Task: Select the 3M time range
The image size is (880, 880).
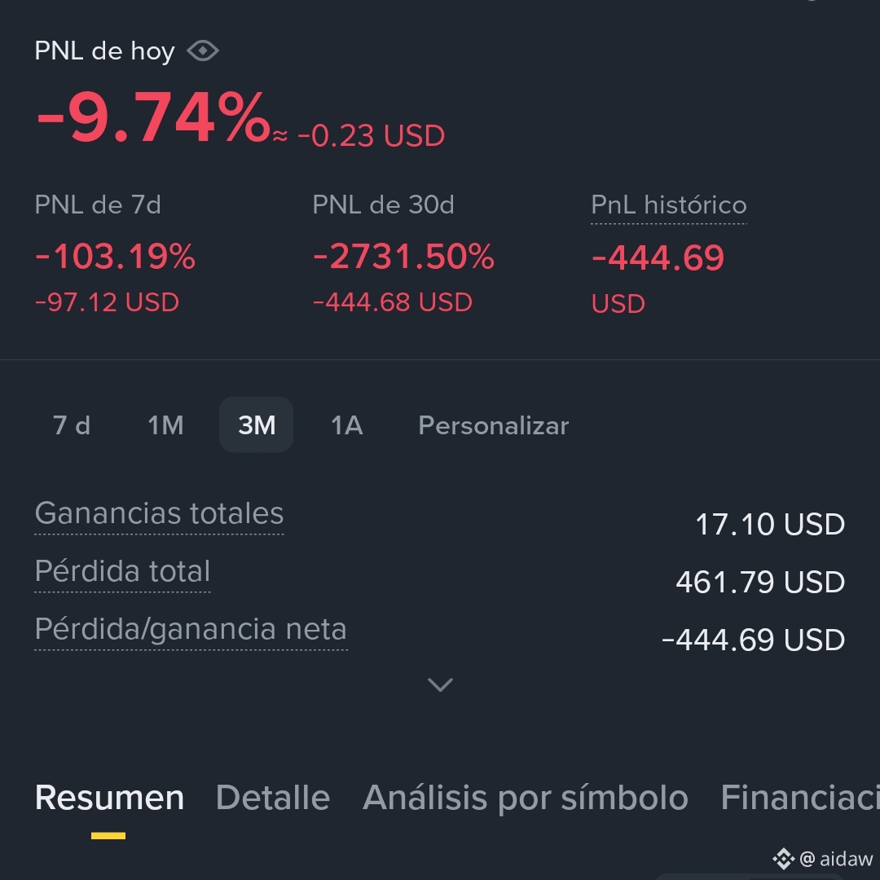Action: tap(257, 425)
